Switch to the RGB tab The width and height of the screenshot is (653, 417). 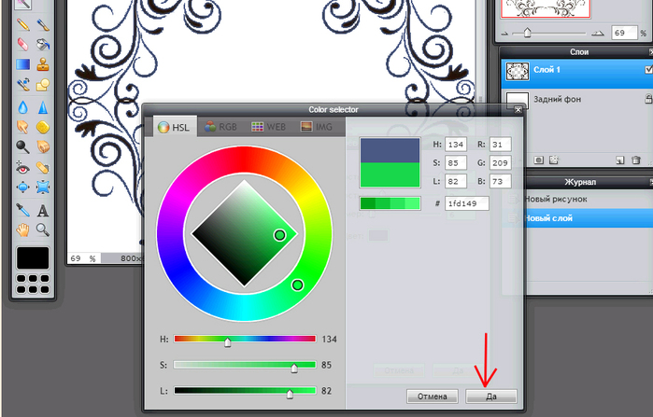point(221,126)
